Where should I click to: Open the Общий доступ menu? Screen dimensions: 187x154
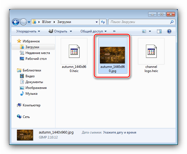93,31
